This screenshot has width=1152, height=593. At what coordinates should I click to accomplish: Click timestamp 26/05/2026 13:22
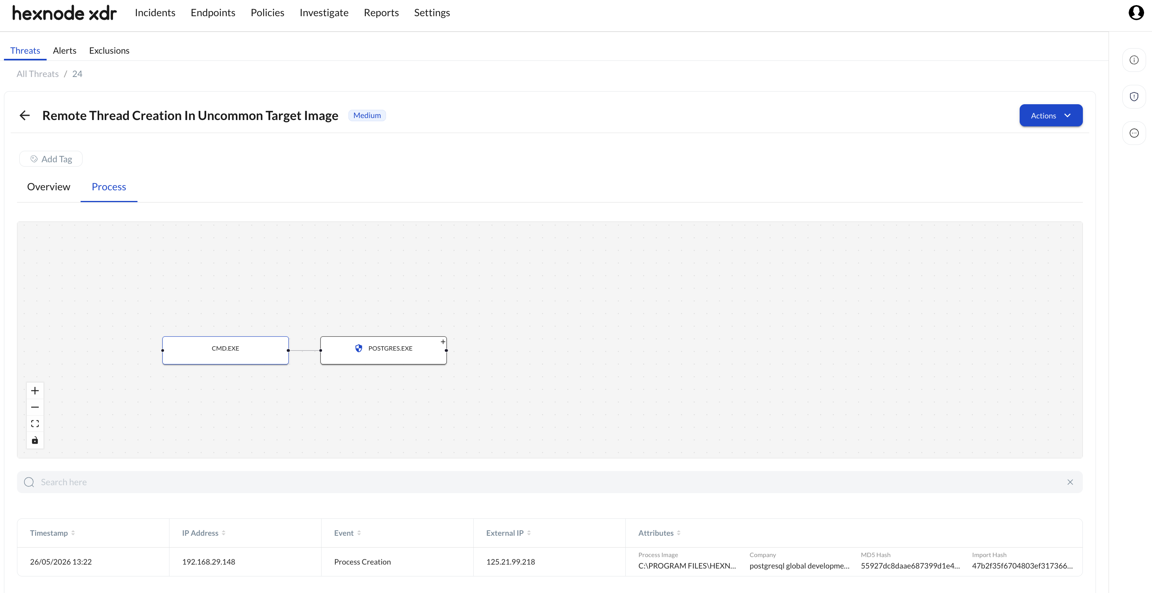61,562
